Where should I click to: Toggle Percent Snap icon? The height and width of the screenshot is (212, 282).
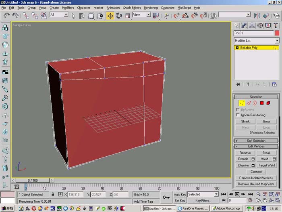194,16
